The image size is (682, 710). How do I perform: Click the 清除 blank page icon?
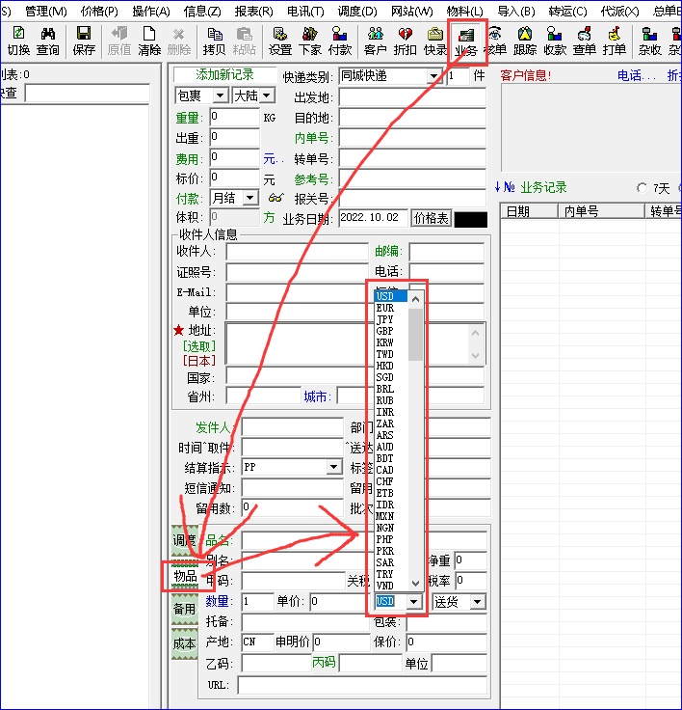click(x=149, y=41)
